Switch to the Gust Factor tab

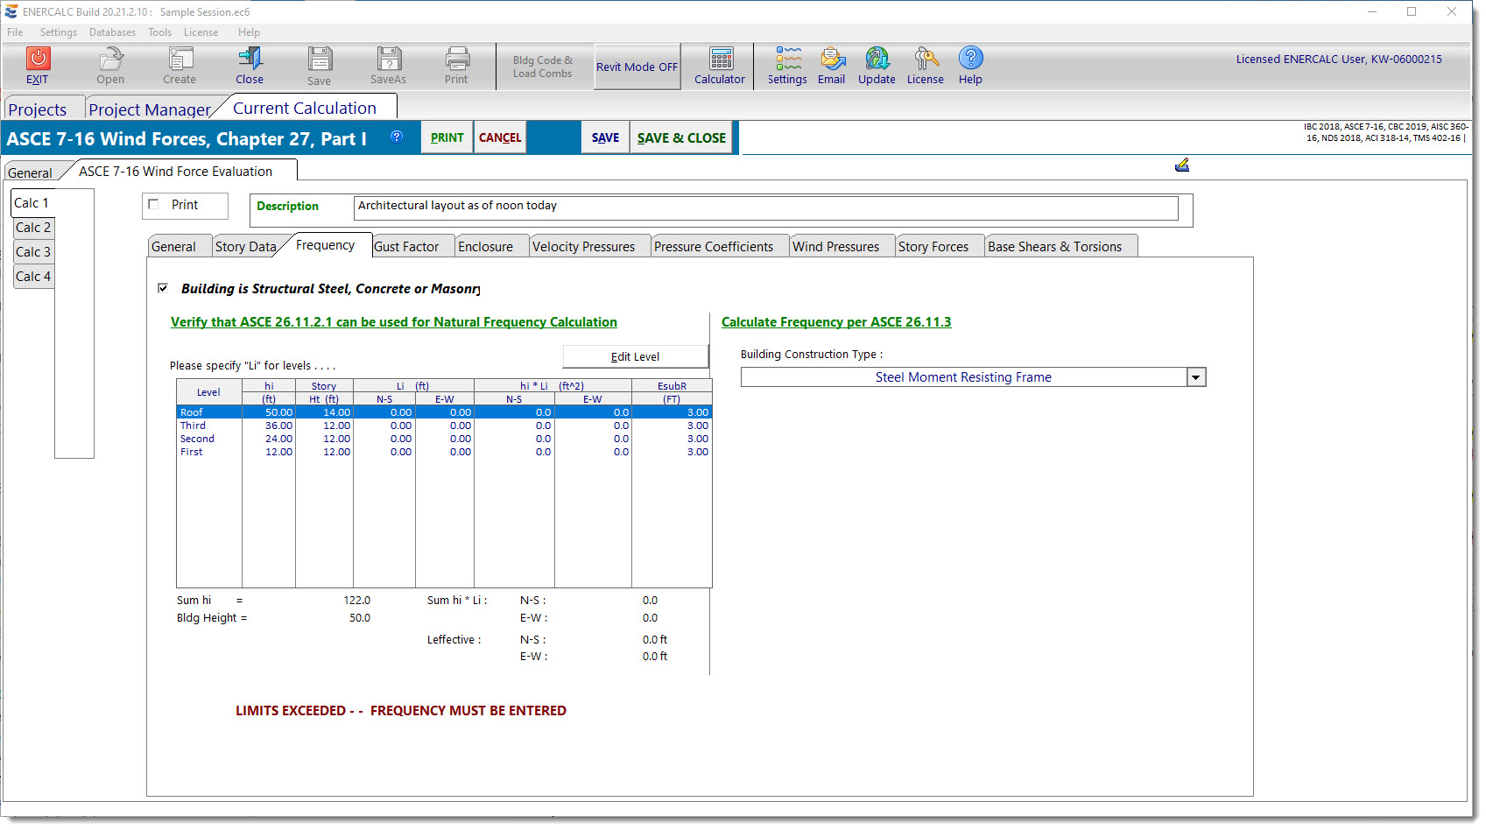pos(406,247)
